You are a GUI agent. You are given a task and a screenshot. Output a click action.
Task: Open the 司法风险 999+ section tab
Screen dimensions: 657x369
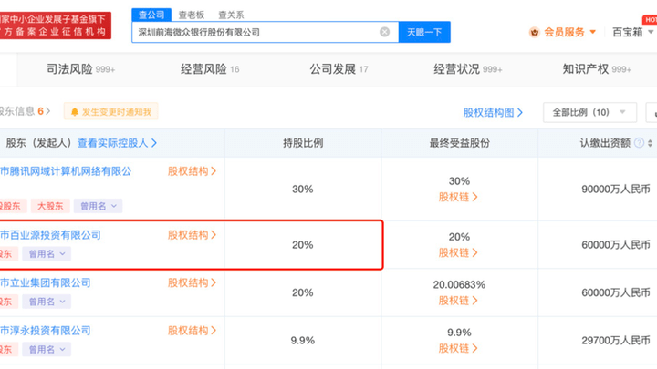(x=80, y=69)
